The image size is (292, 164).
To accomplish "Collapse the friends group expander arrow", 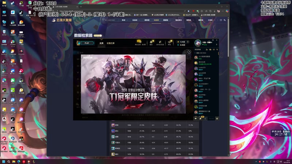I will pyautogui.click(x=195, y=53).
